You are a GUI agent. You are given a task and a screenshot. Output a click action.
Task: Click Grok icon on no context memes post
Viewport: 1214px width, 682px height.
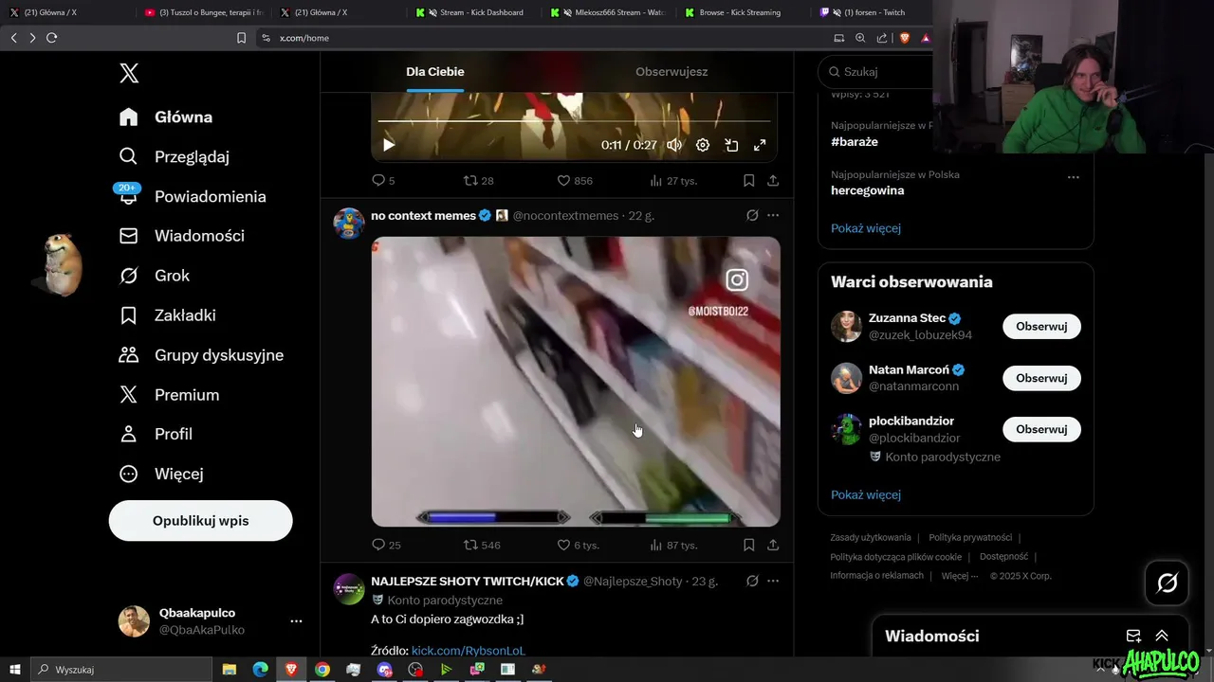pyautogui.click(x=752, y=216)
